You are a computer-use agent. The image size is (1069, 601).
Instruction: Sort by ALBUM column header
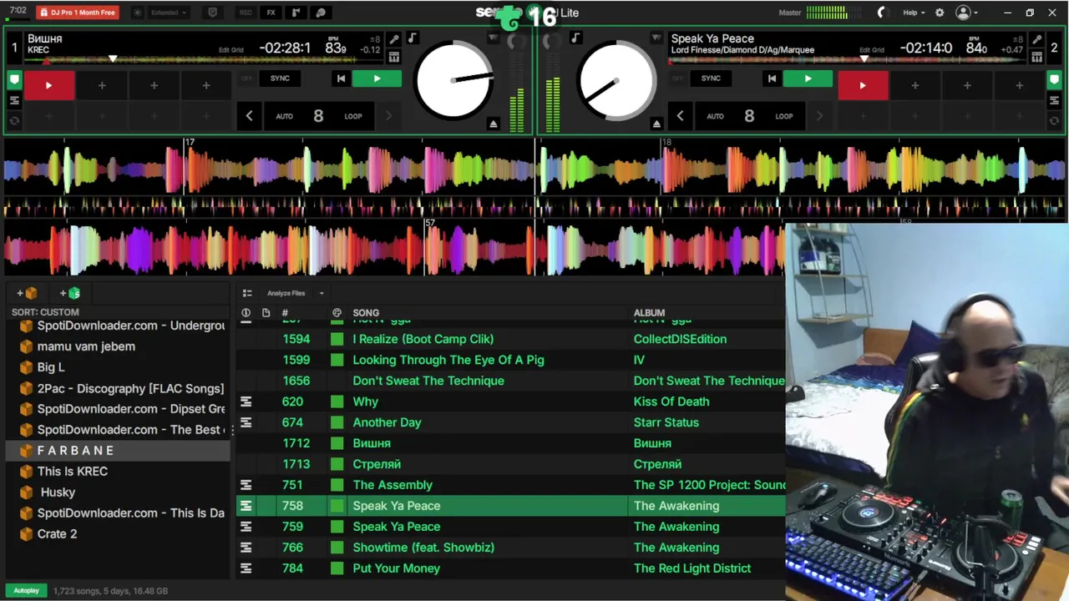(x=649, y=313)
